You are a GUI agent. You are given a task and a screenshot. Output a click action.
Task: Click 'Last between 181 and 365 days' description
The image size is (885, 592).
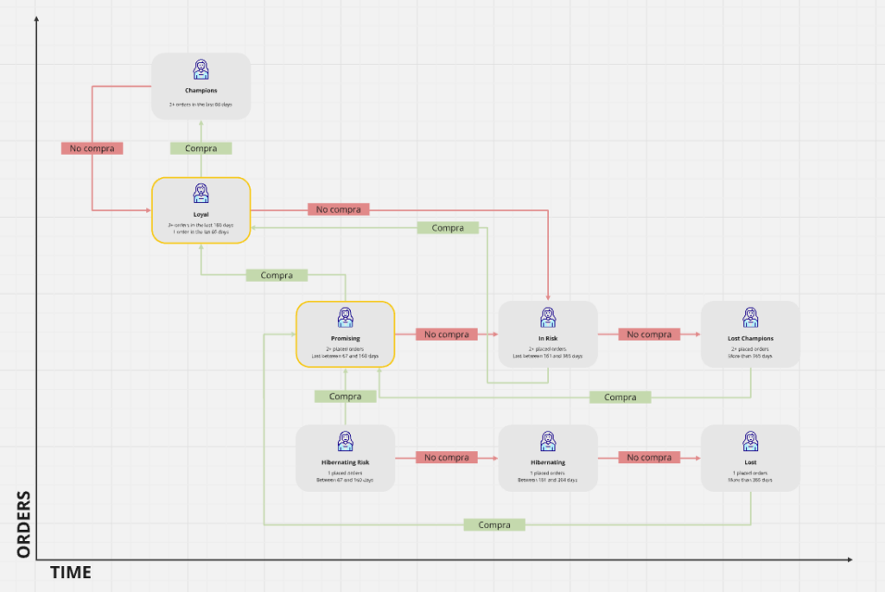pos(548,356)
